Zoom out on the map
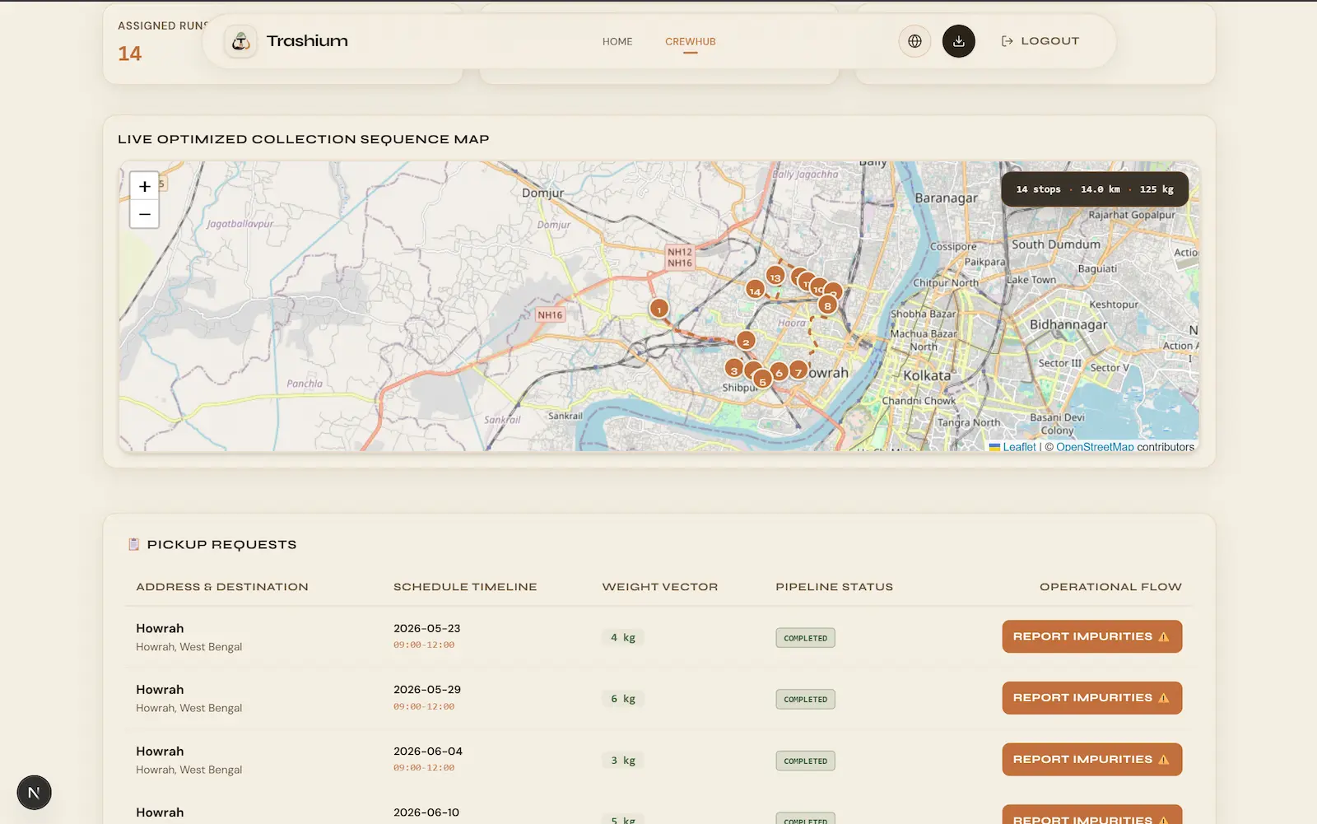Viewport: 1317px width, 824px height. click(x=144, y=214)
